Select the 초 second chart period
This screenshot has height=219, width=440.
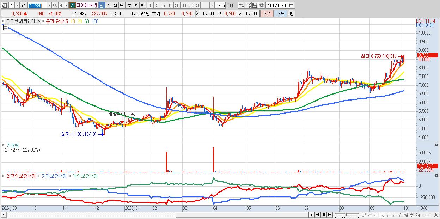136,5
